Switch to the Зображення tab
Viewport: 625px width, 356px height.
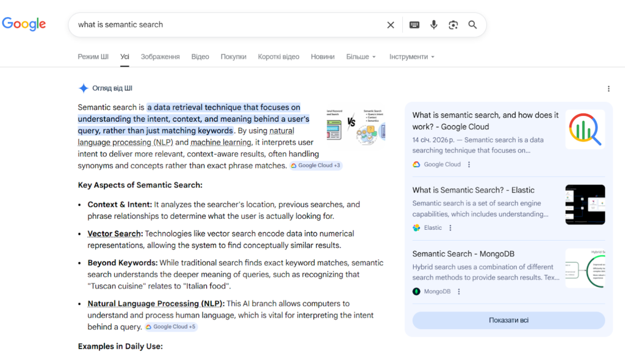pos(159,56)
